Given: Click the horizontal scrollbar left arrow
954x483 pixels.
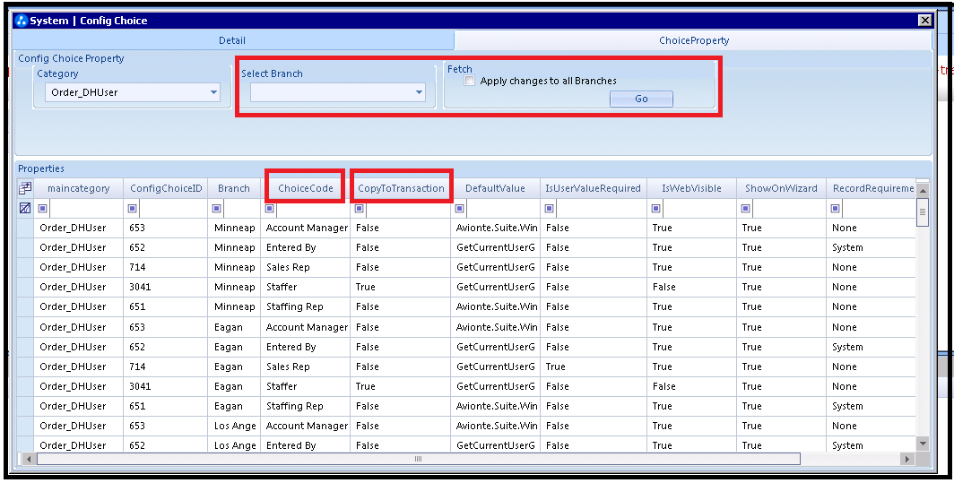Looking at the screenshot, I should click(28, 459).
